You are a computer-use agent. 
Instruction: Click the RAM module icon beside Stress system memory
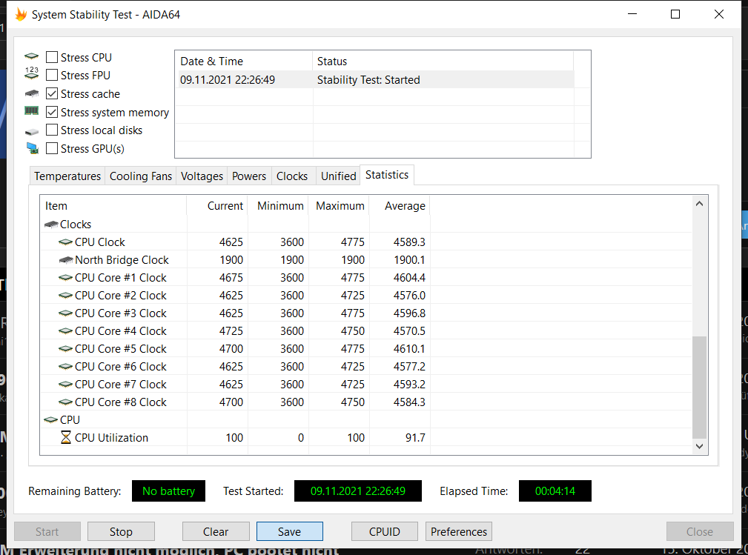tap(31, 110)
